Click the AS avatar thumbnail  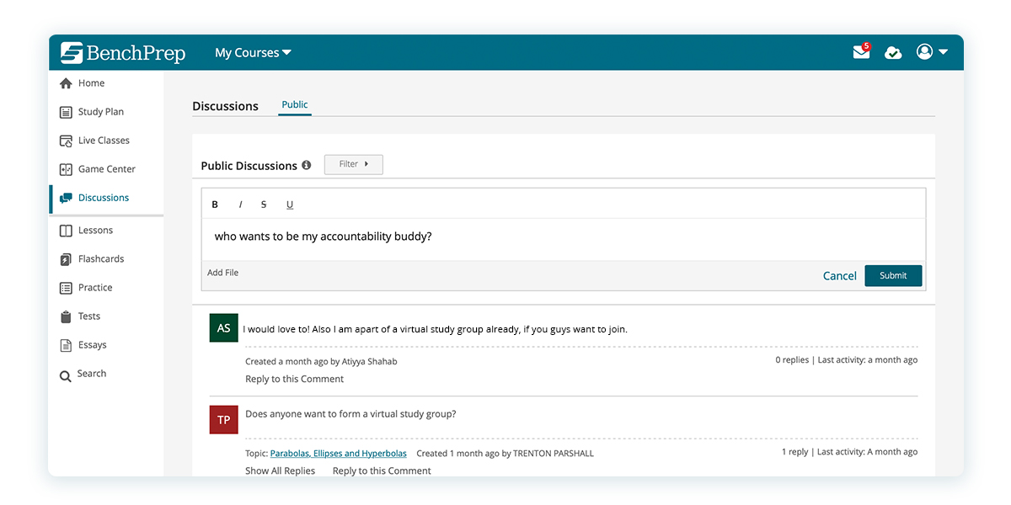tap(223, 328)
